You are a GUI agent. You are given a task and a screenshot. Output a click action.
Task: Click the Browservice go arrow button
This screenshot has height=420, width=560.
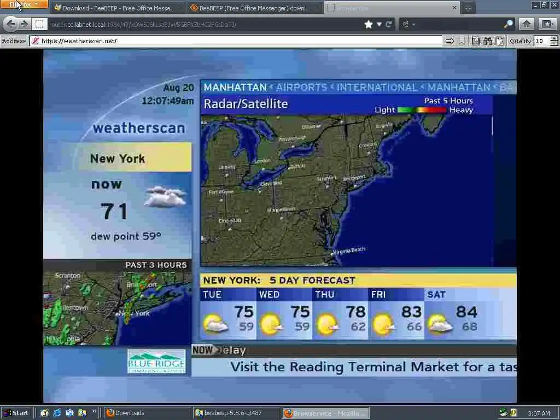[x=450, y=41]
